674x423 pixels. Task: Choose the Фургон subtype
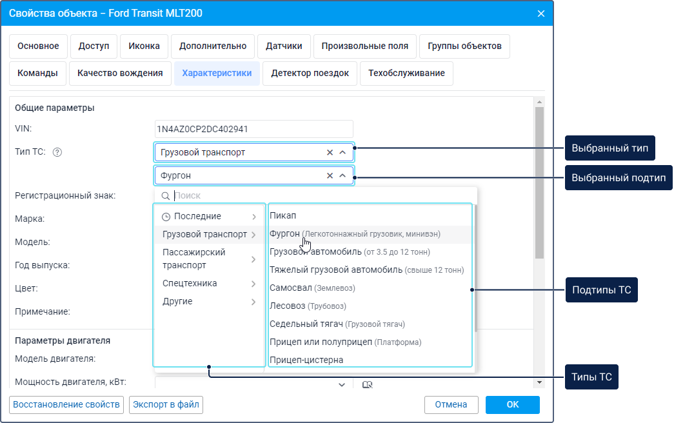[370, 234]
